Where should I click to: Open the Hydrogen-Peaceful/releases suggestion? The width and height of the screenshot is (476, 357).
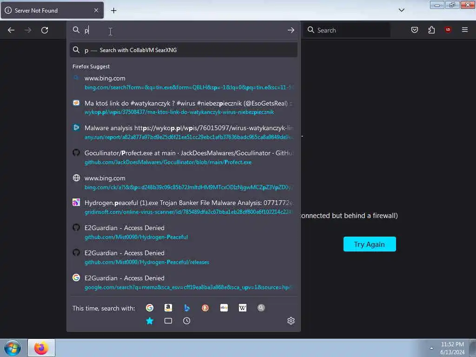coord(183,258)
